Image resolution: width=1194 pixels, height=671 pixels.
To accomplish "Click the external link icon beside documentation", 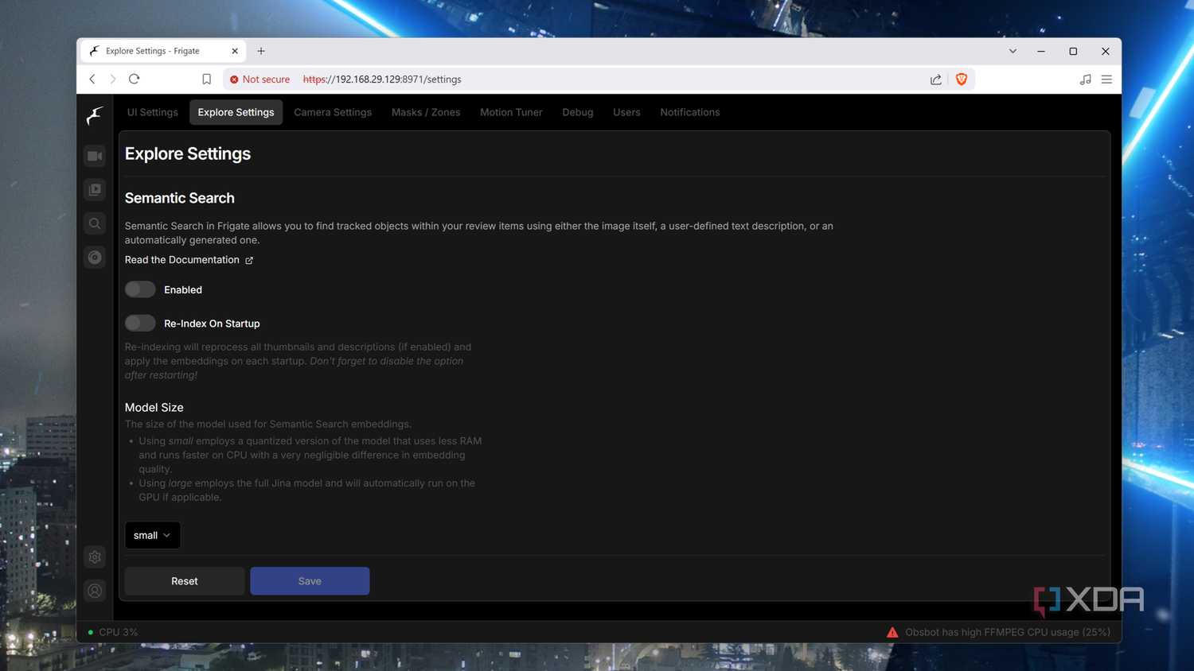I will pyautogui.click(x=249, y=260).
